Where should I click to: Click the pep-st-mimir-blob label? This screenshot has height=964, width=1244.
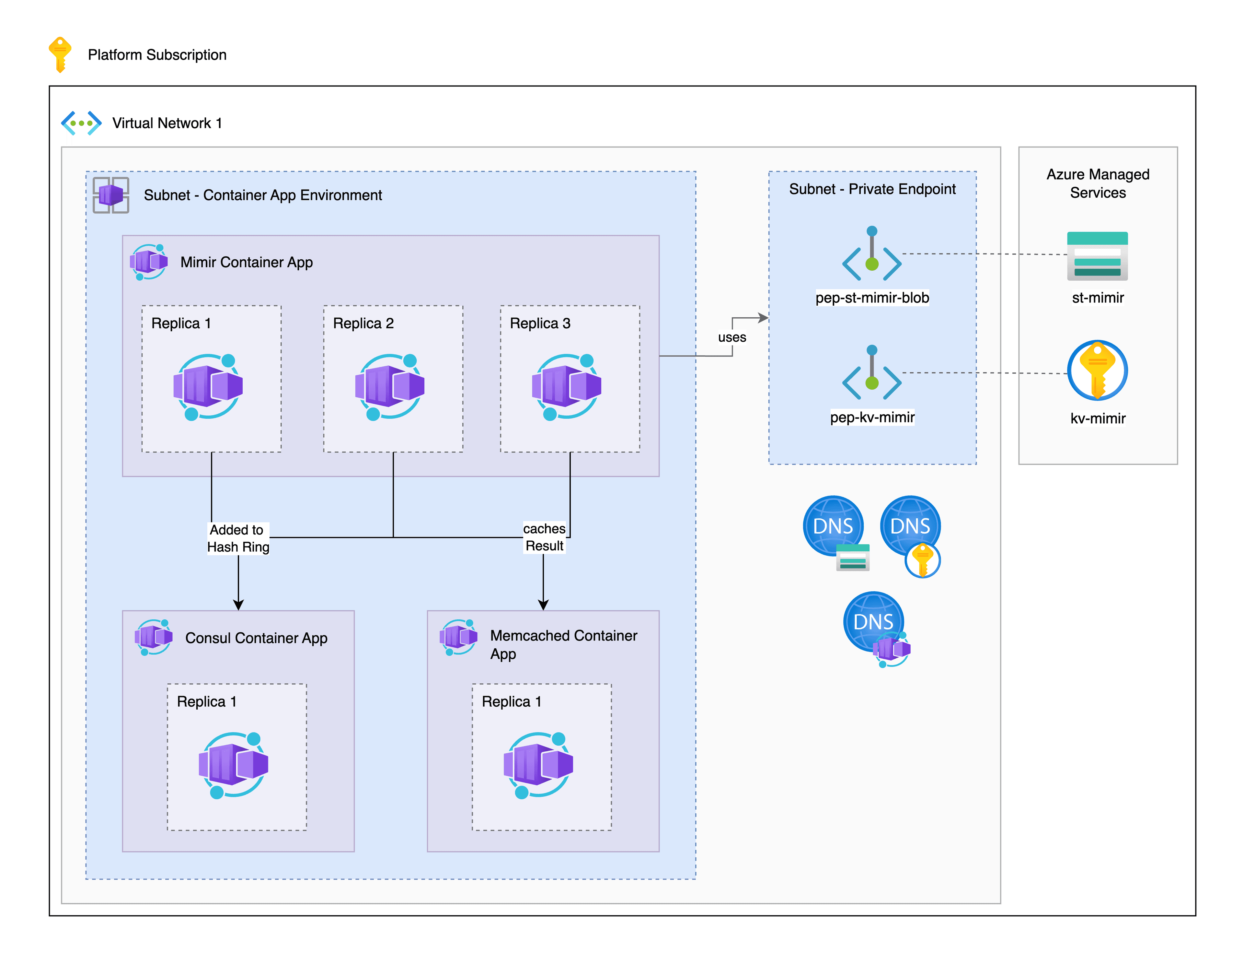(872, 298)
